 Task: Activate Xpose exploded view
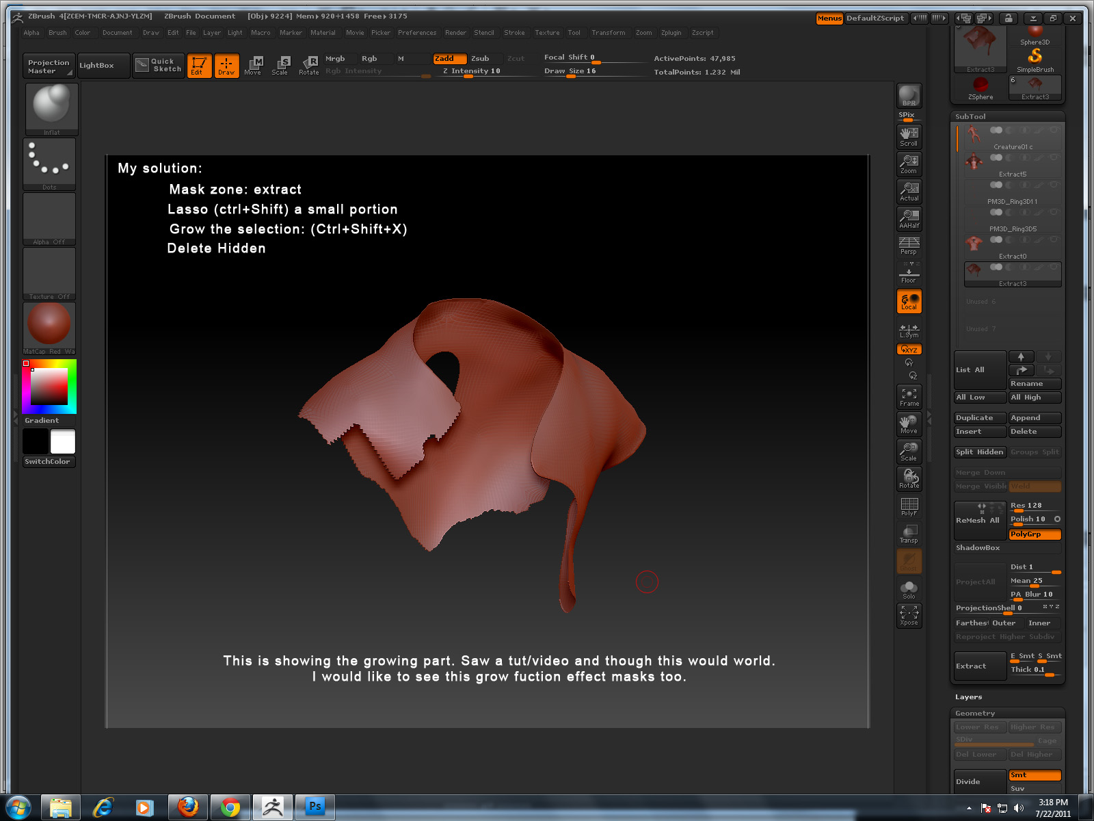[x=909, y=616]
